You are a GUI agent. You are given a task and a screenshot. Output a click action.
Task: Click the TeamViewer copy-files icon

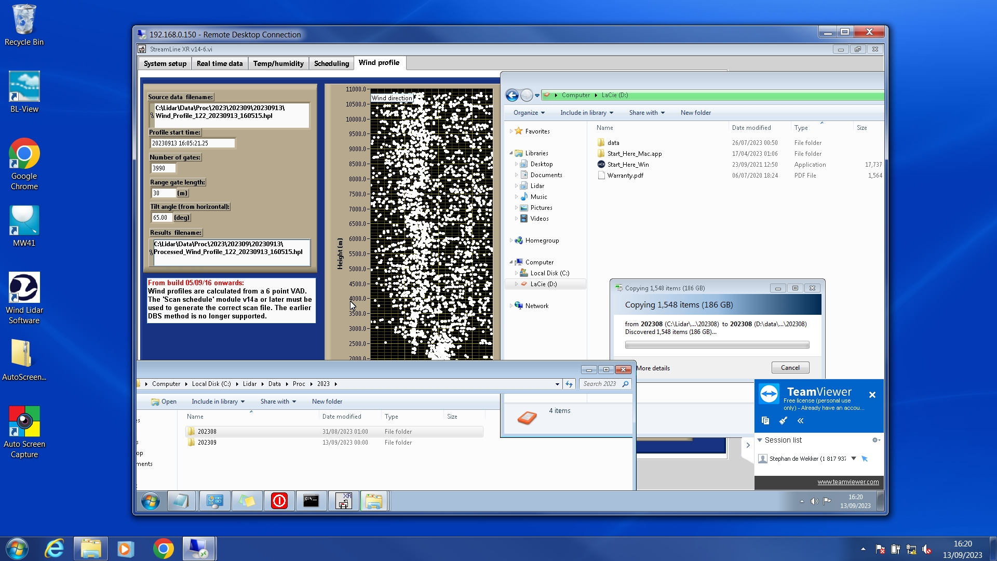765,421
